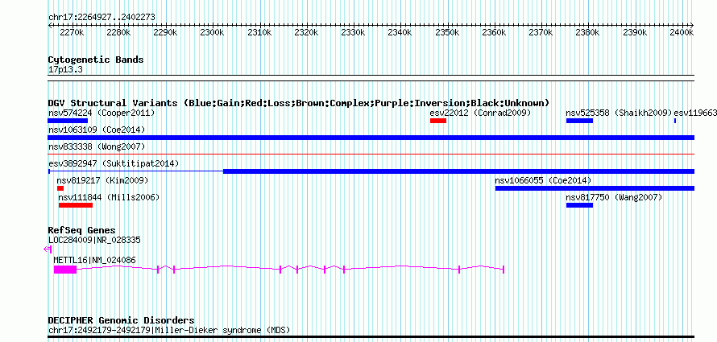Image resolution: width=717 pixels, height=342 pixels.
Task: Open the nsv833338 (Wong2007) label
Action: [97, 146]
